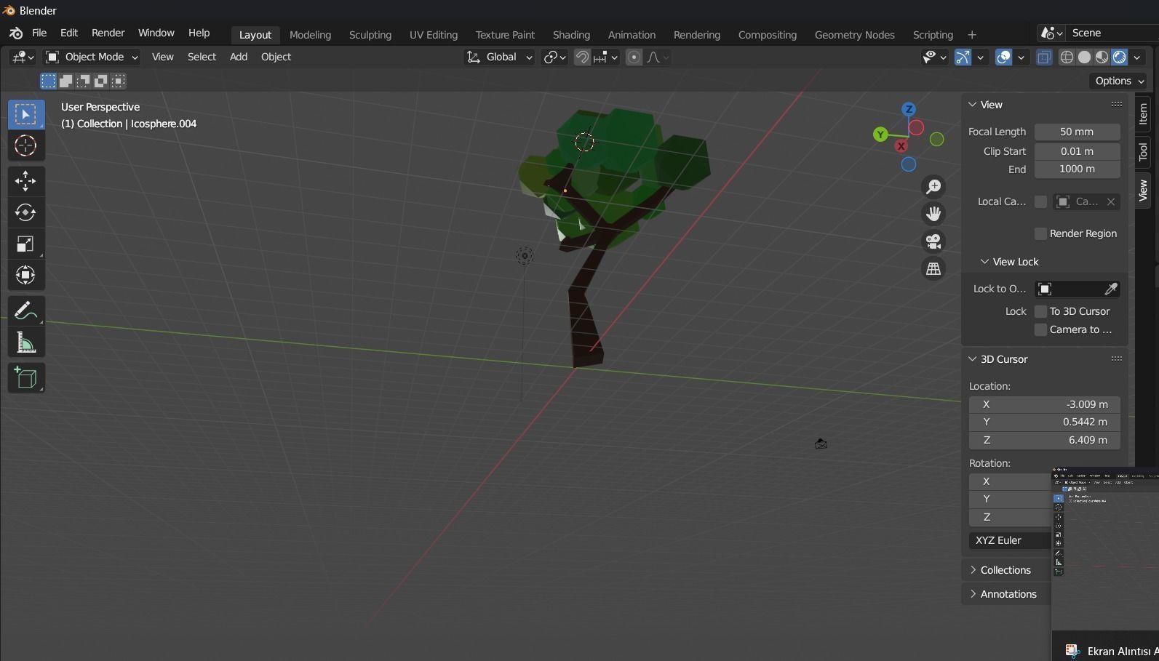Open the Options dropdown
1159x661 pixels.
coord(1118,81)
